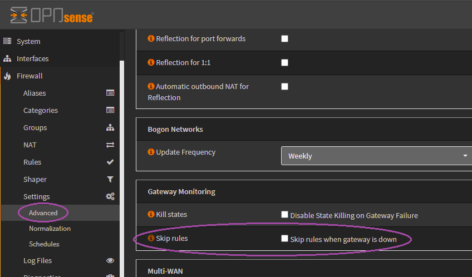Open the Normalization settings page
This screenshot has width=472, height=277.
(x=50, y=229)
